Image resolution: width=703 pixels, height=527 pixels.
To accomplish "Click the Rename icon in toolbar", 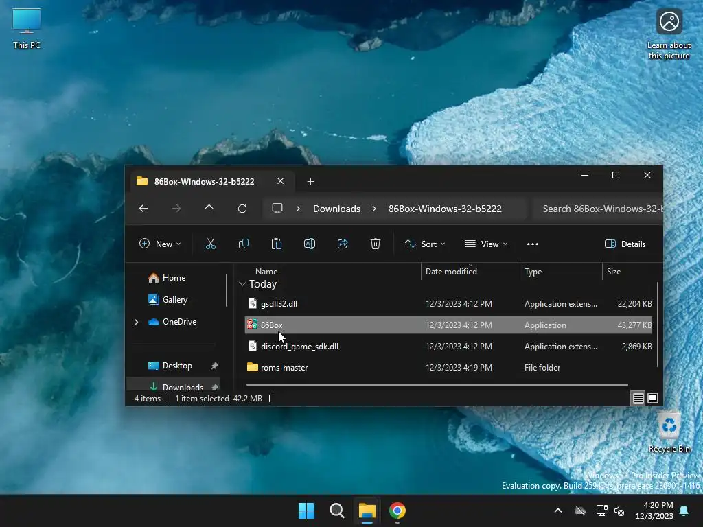I will 310,244.
